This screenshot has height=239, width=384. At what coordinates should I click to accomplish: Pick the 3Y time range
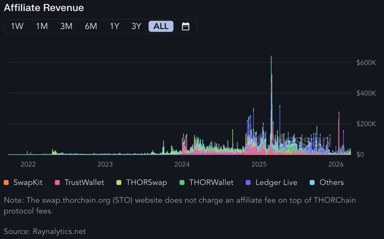(136, 26)
